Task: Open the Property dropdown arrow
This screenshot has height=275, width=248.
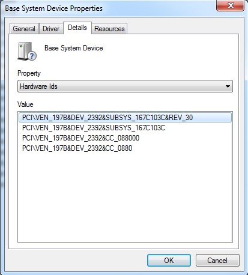Action: pyautogui.click(x=228, y=86)
